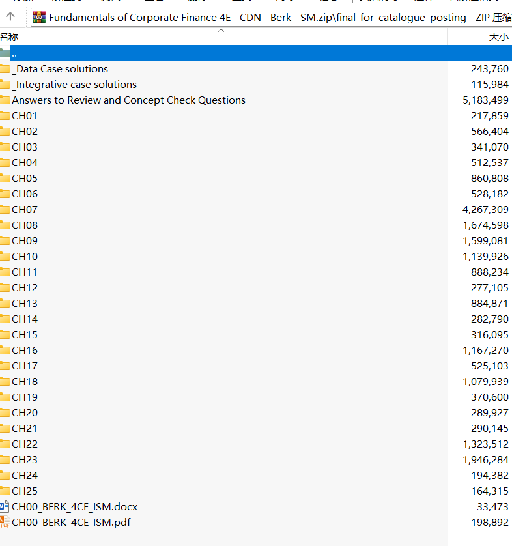Select the CH22 folder name
The image size is (512, 546).
(25, 444)
